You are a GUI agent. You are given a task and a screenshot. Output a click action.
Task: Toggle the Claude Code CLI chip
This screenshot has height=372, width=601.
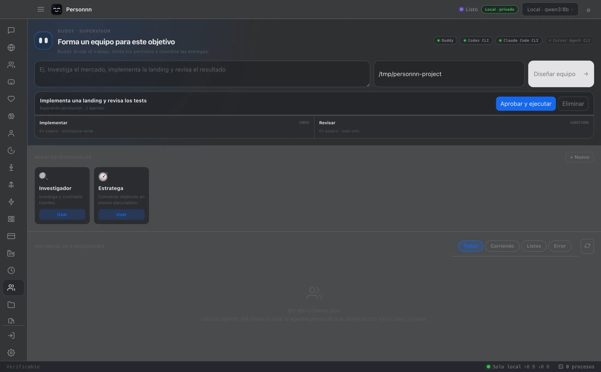point(519,40)
